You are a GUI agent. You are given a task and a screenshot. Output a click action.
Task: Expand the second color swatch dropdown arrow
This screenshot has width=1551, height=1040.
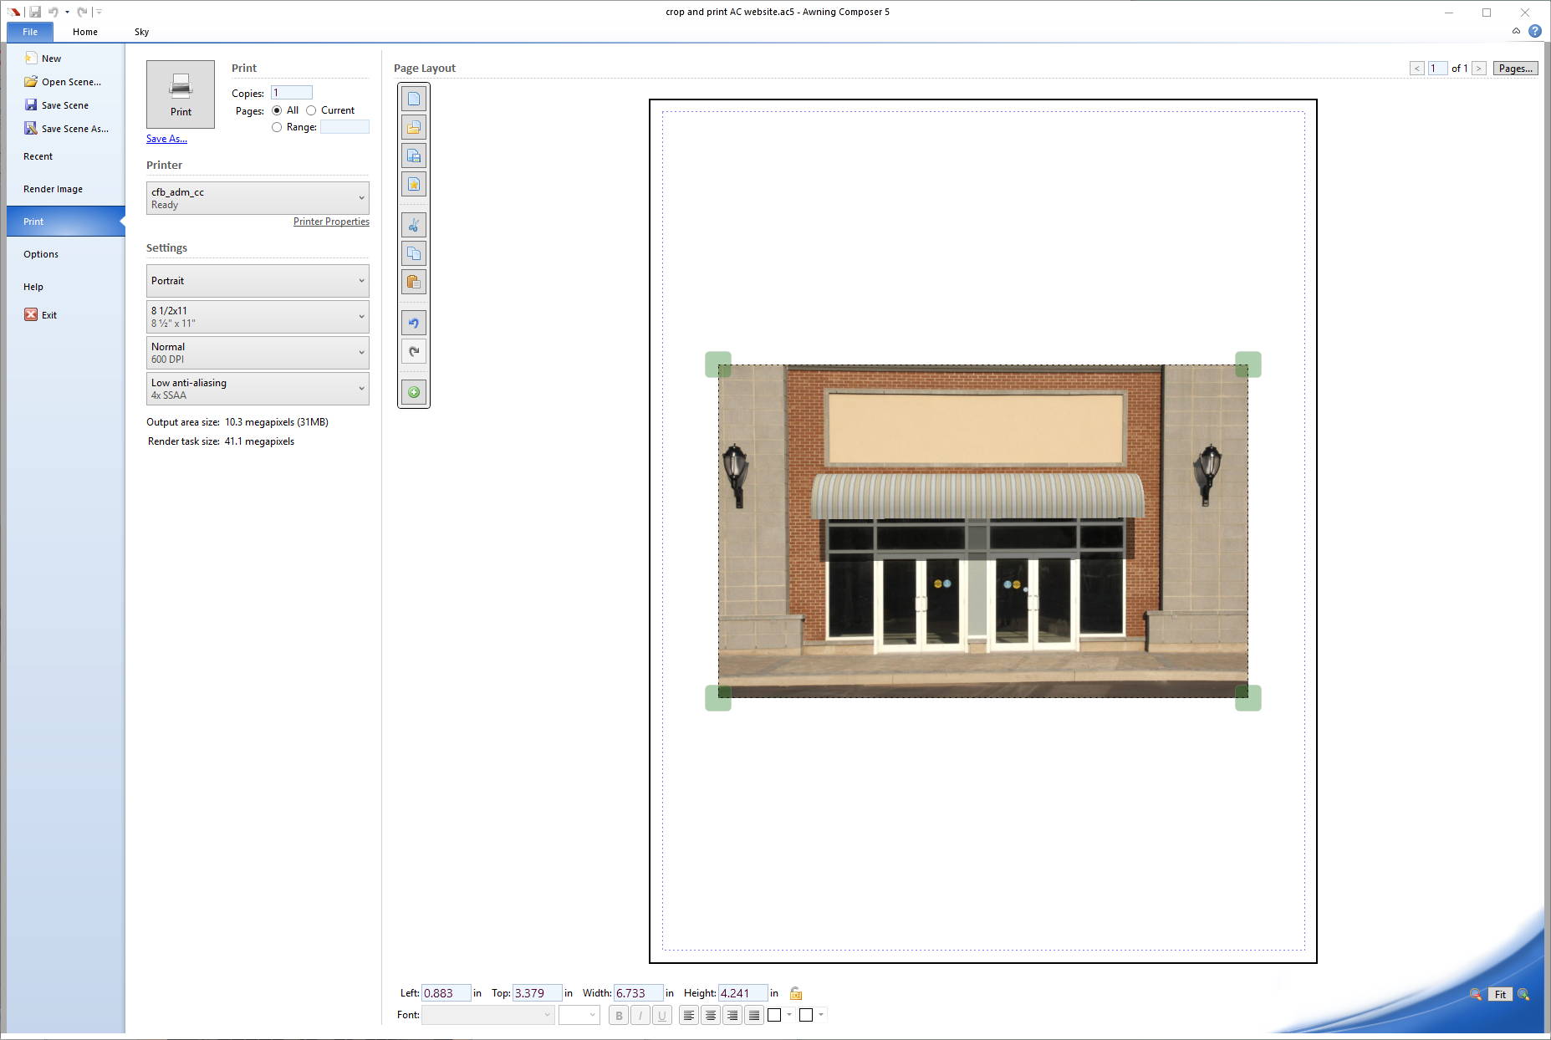pyautogui.click(x=821, y=1015)
